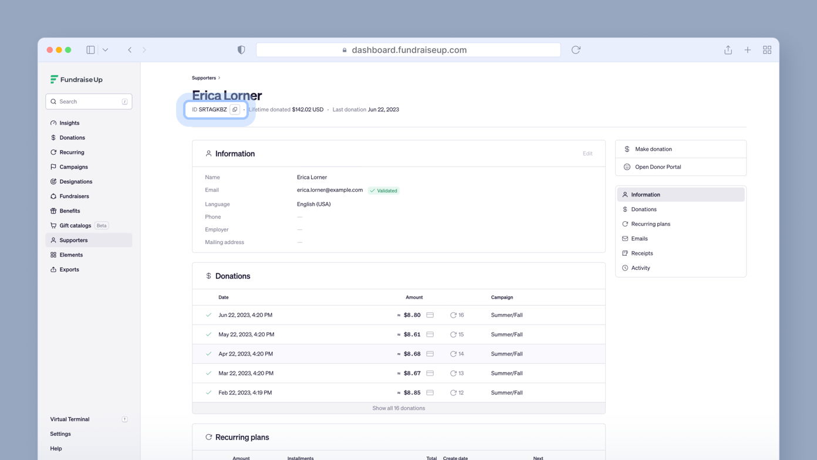This screenshot has width=817, height=460.
Task: Click the Validated email badge
Action: (x=383, y=191)
